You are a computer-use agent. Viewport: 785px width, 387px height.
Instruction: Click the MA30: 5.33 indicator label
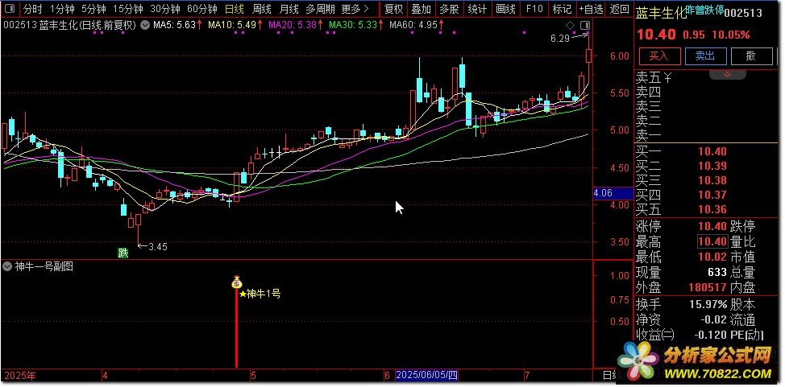click(356, 25)
